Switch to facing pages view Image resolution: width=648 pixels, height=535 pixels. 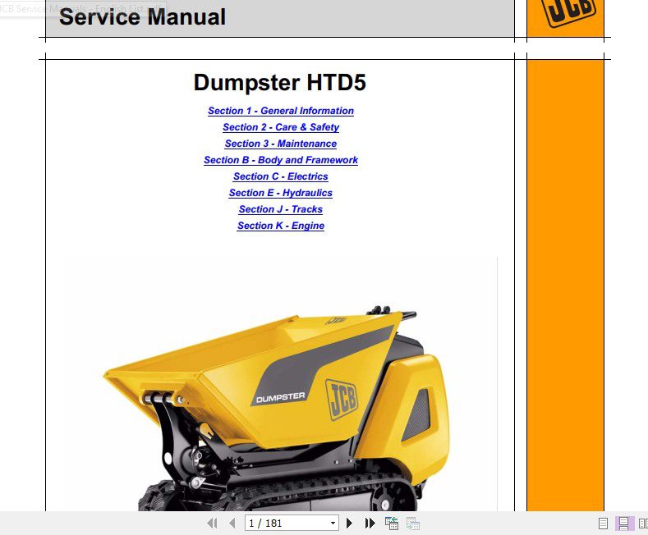coord(643,524)
